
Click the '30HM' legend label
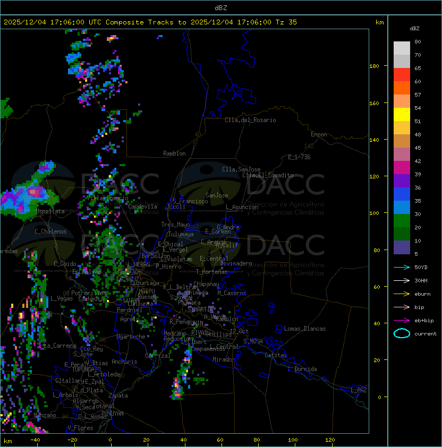coord(421,280)
